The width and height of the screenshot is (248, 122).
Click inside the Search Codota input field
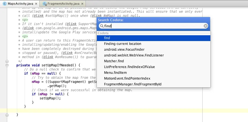[x=153, y=26]
